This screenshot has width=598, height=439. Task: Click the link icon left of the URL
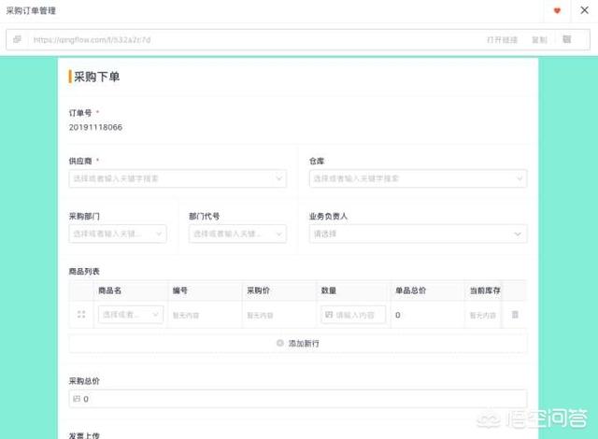click(x=17, y=39)
